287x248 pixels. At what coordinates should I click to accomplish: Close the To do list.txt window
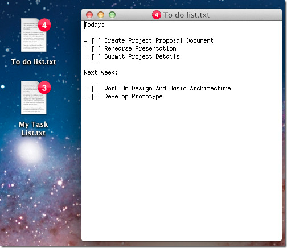pyautogui.click(x=89, y=15)
